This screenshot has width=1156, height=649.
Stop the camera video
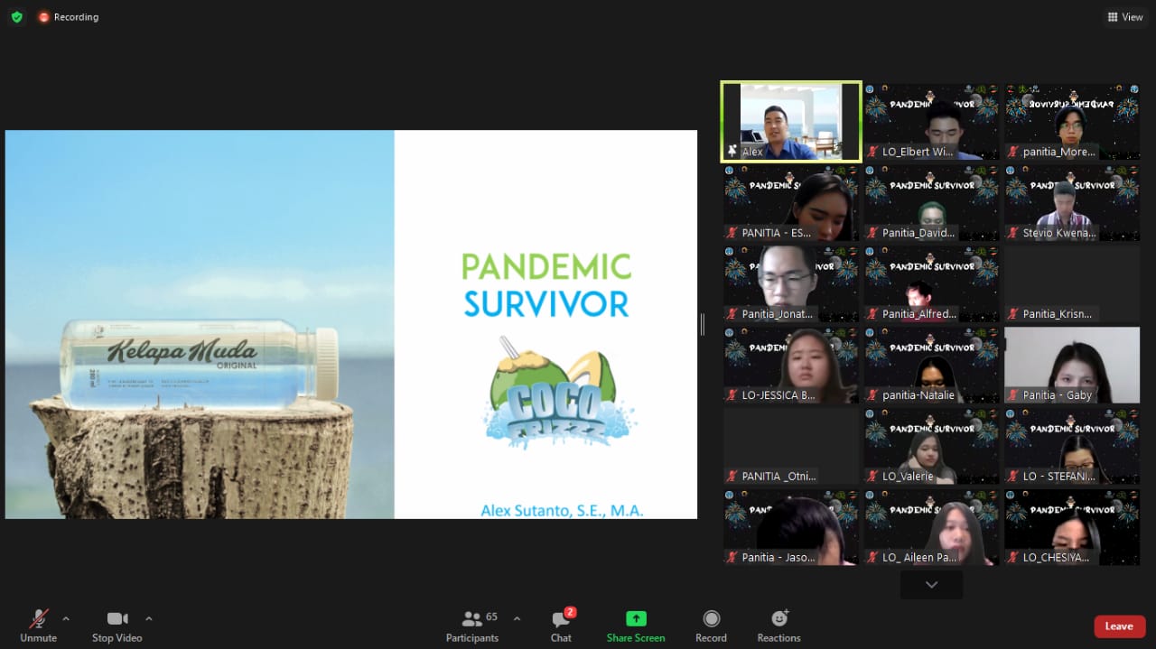117,626
